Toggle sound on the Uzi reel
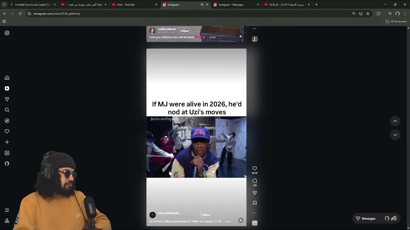 [241, 220]
